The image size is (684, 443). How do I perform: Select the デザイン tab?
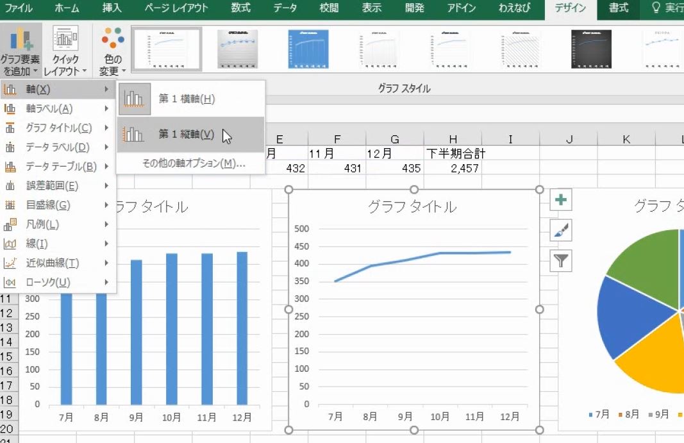click(x=570, y=8)
